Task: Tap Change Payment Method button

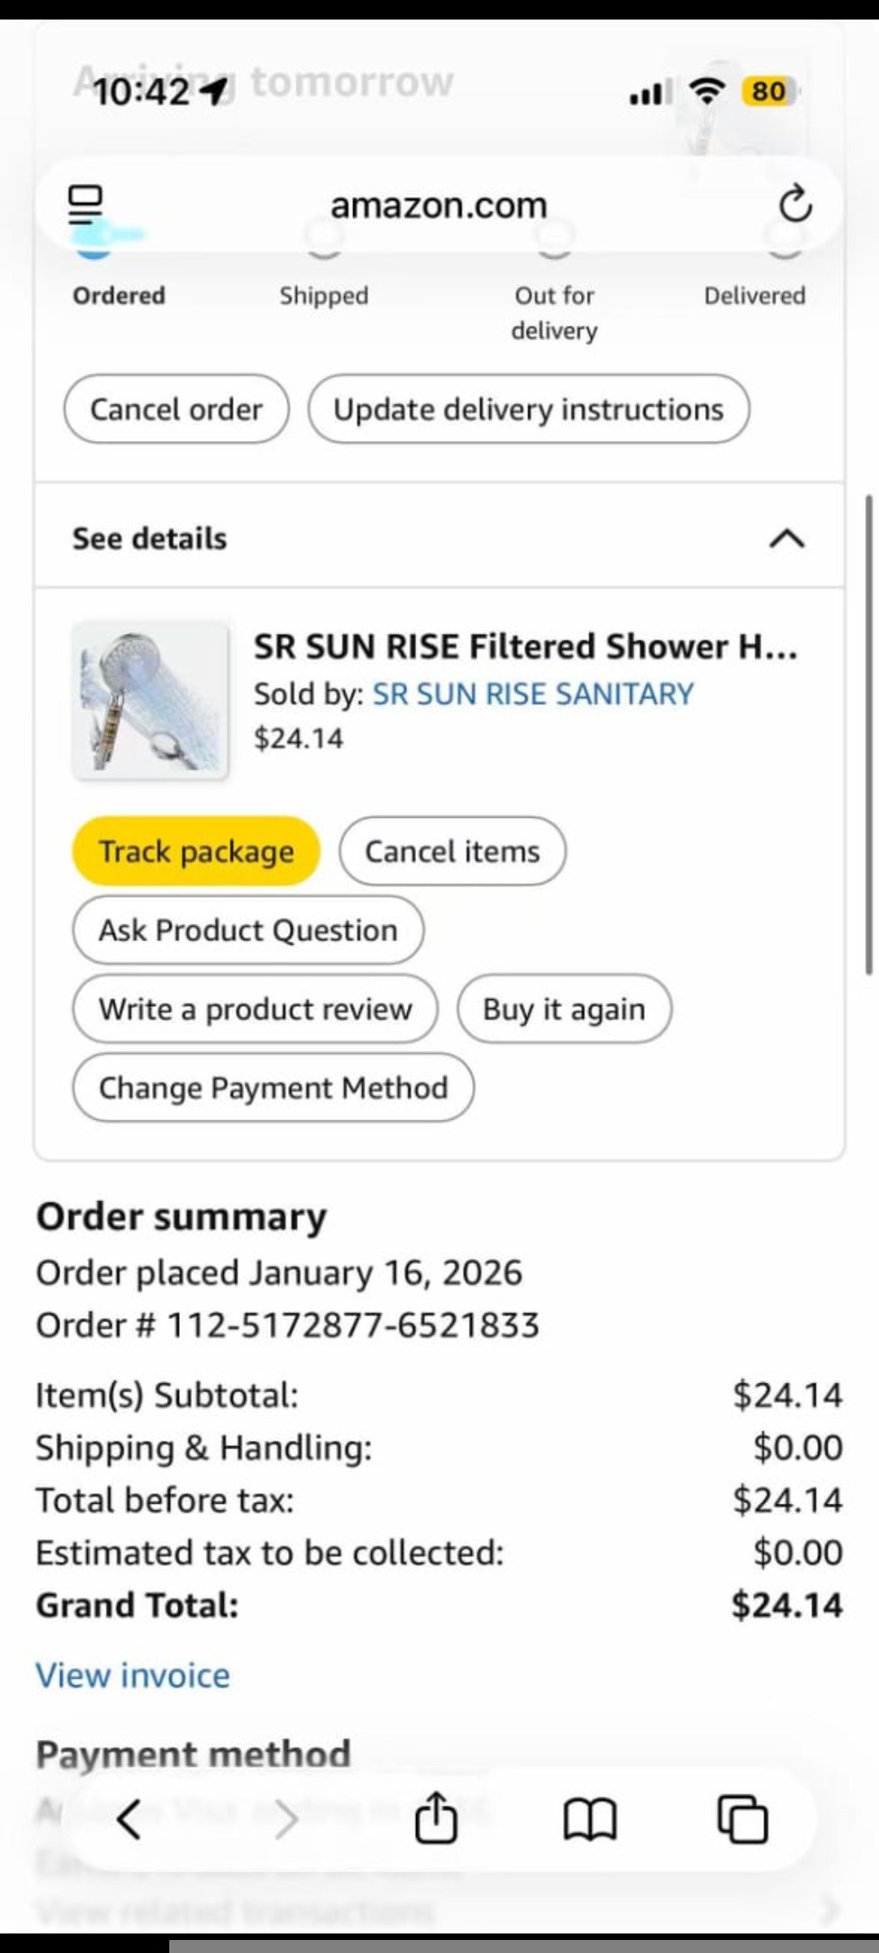Action: click(x=273, y=1088)
